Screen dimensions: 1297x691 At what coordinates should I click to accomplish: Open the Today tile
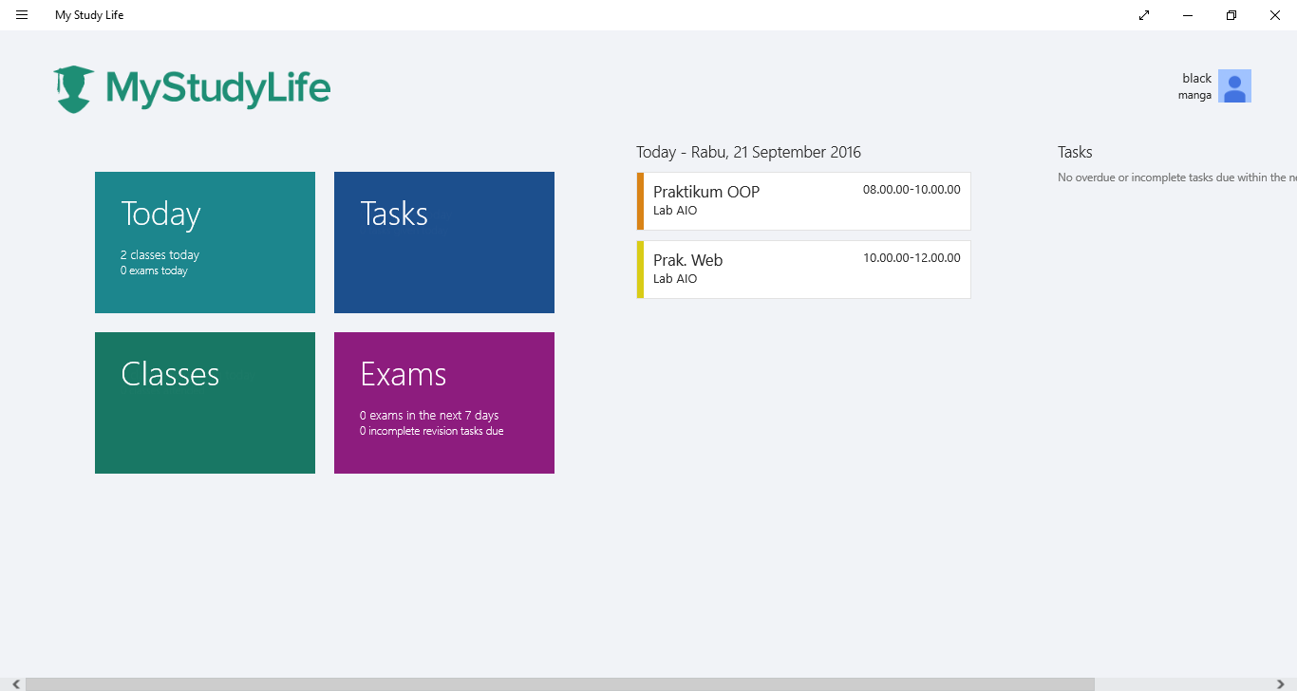[x=205, y=242]
